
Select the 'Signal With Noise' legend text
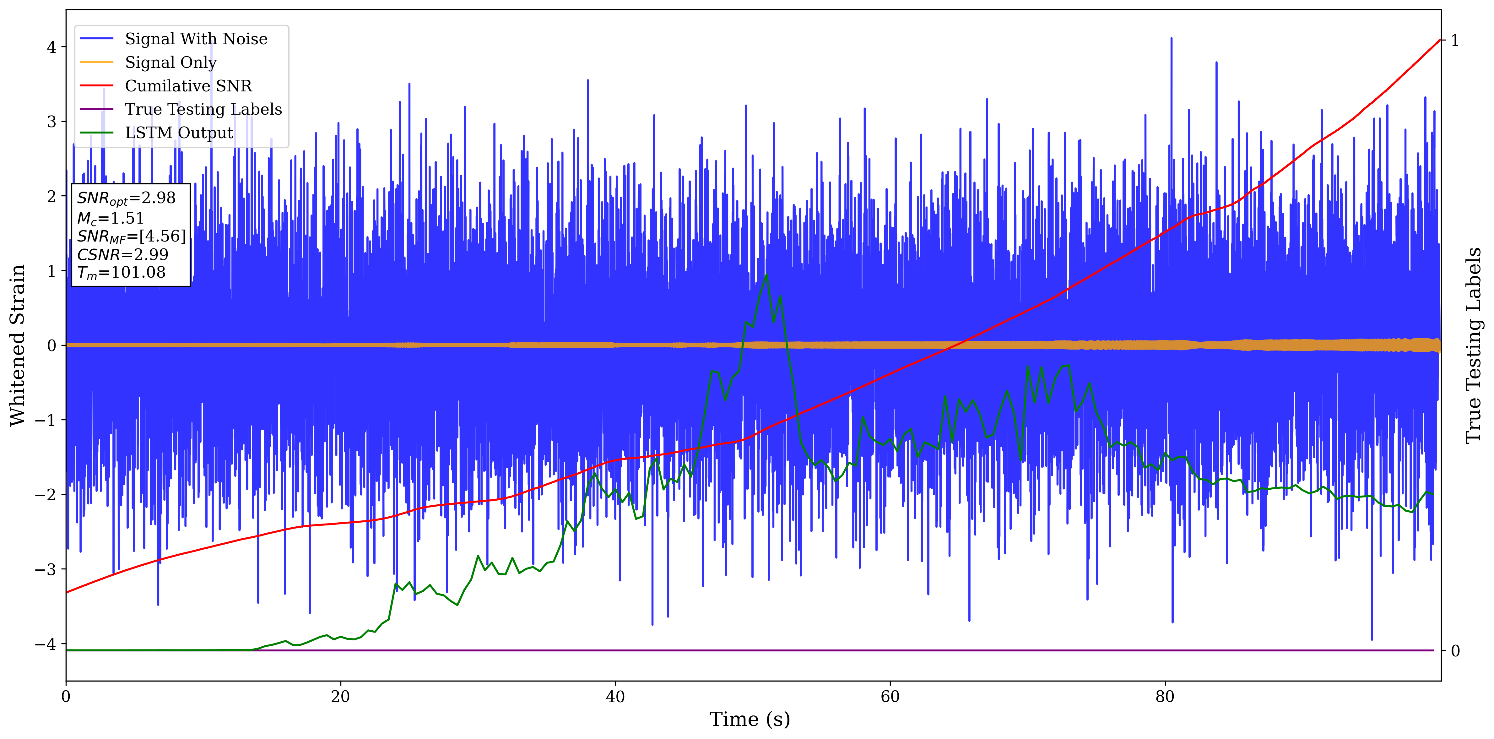point(196,39)
